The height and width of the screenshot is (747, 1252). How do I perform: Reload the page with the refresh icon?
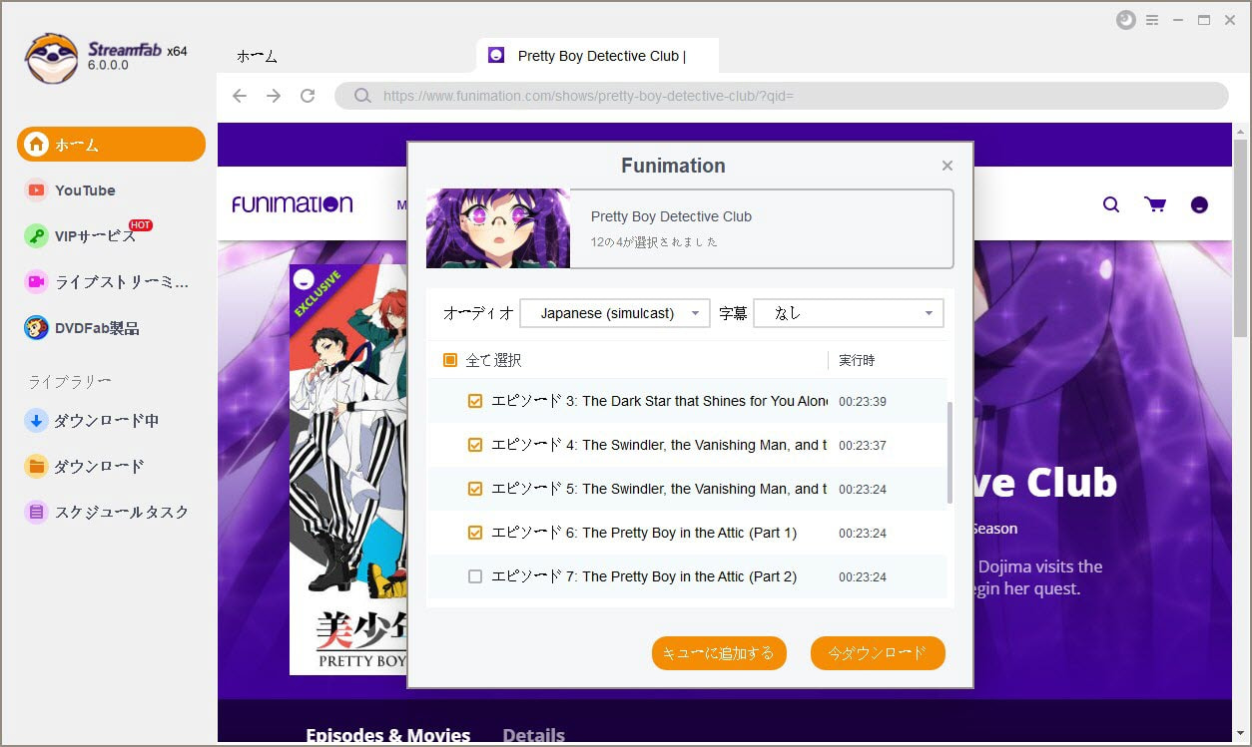click(x=308, y=96)
